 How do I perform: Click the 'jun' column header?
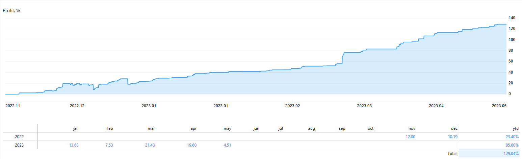[x=256, y=128]
